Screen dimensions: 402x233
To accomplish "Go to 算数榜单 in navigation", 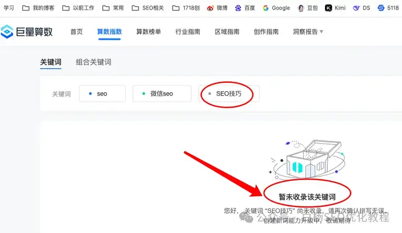I will tap(149, 31).
